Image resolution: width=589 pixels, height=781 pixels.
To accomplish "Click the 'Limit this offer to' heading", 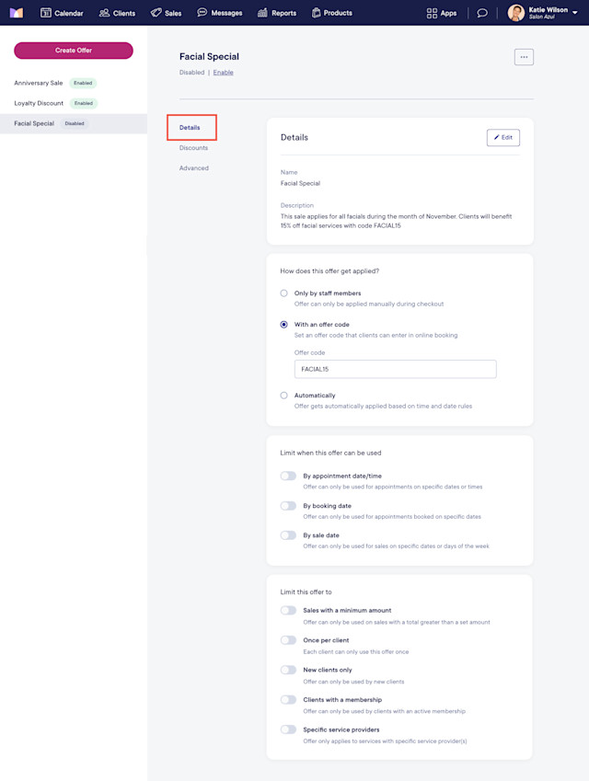I will pyautogui.click(x=306, y=592).
